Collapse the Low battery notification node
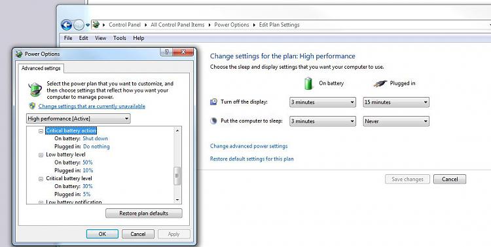The height and width of the screenshot is (247, 491). pyautogui.click(x=41, y=202)
